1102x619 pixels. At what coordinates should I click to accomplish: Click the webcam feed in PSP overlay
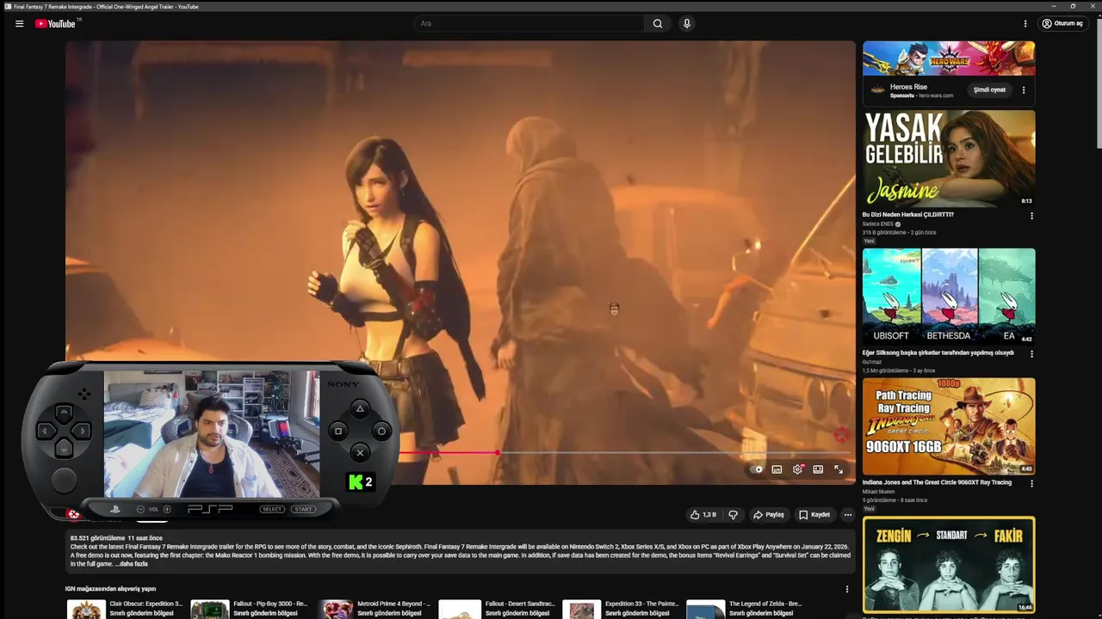coord(211,434)
